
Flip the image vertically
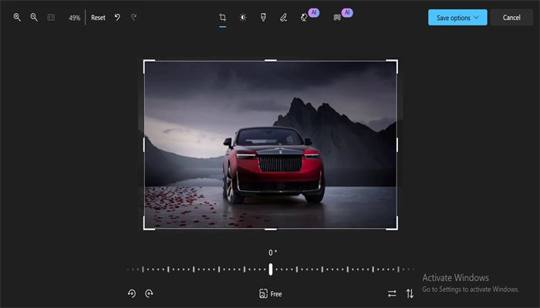tap(410, 293)
